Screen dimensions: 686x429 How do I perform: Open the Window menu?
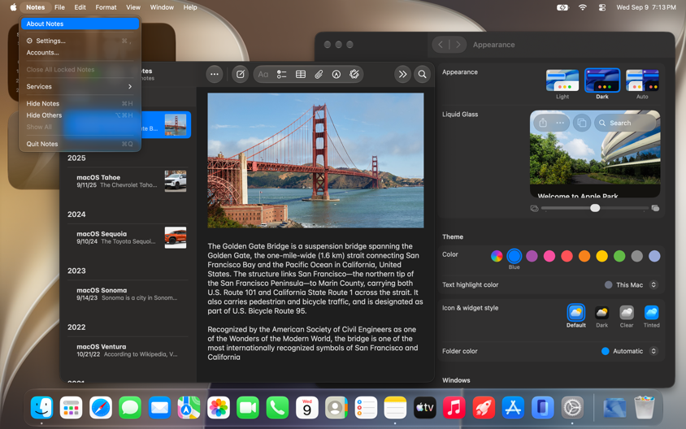click(162, 7)
